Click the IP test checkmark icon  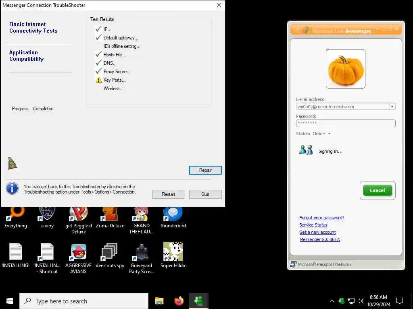click(x=98, y=29)
